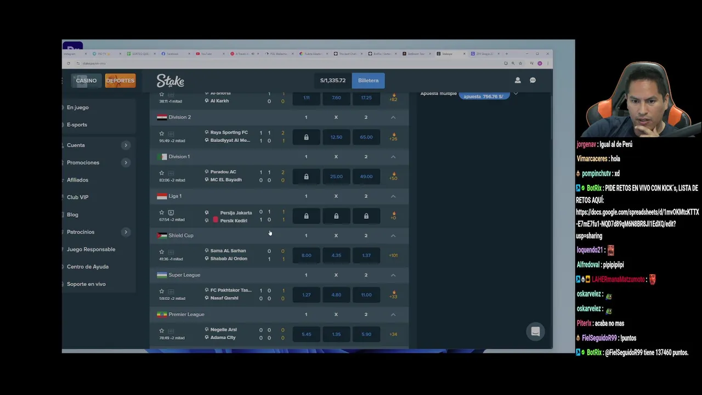702x395 pixels.
Task: Open Centro de Ayuda link in sidebar
Action: click(88, 267)
